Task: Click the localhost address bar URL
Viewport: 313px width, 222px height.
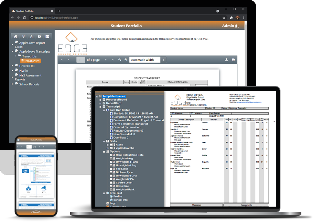Action: [56, 18]
